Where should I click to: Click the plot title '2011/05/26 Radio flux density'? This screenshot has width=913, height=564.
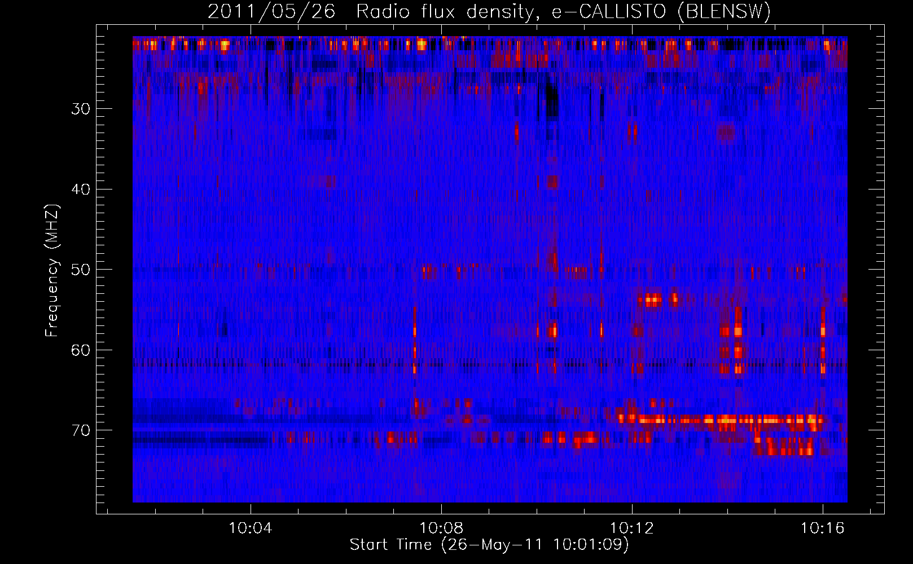489,11
